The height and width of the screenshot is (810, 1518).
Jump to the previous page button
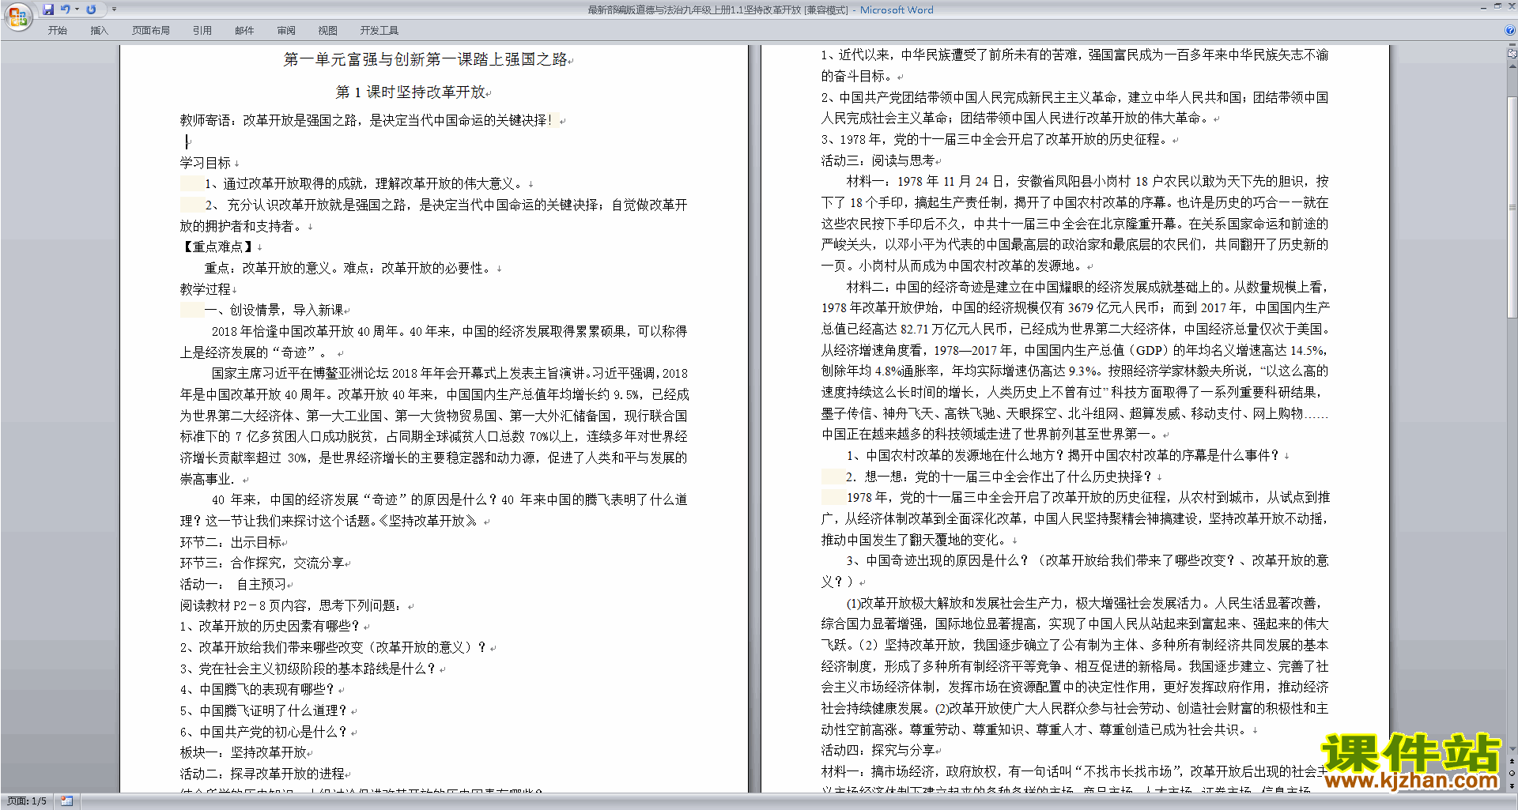(x=1512, y=762)
